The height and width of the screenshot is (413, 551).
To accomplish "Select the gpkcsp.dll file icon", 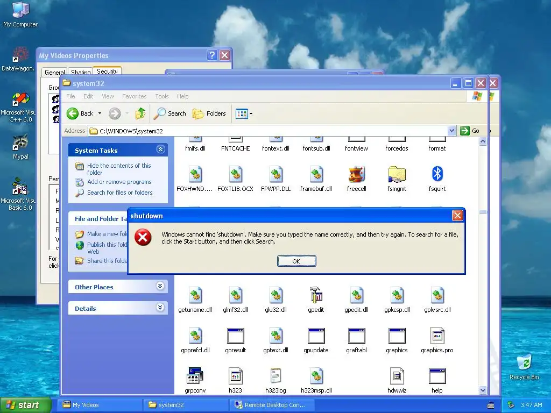I will pos(397,295).
